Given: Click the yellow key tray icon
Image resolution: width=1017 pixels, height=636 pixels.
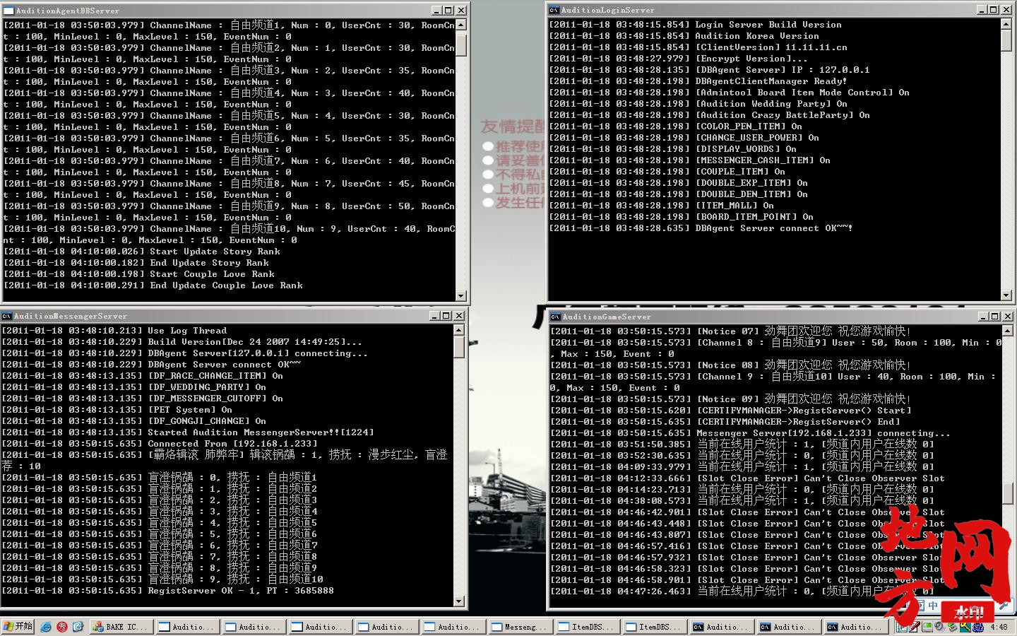Looking at the screenshot, I should coord(964,627).
